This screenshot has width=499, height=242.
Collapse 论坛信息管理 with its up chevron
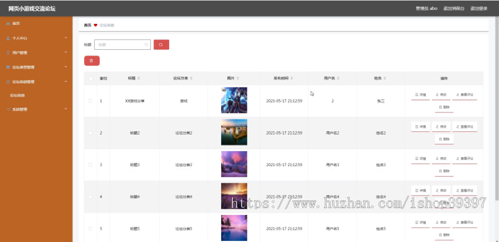66,82
